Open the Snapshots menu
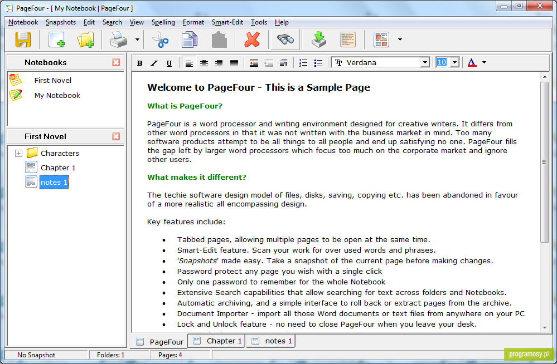The width and height of the screenshot is (557, 364). click(61, 22)
